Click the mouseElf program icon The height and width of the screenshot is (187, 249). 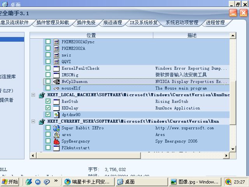click(x=56, y=88)
